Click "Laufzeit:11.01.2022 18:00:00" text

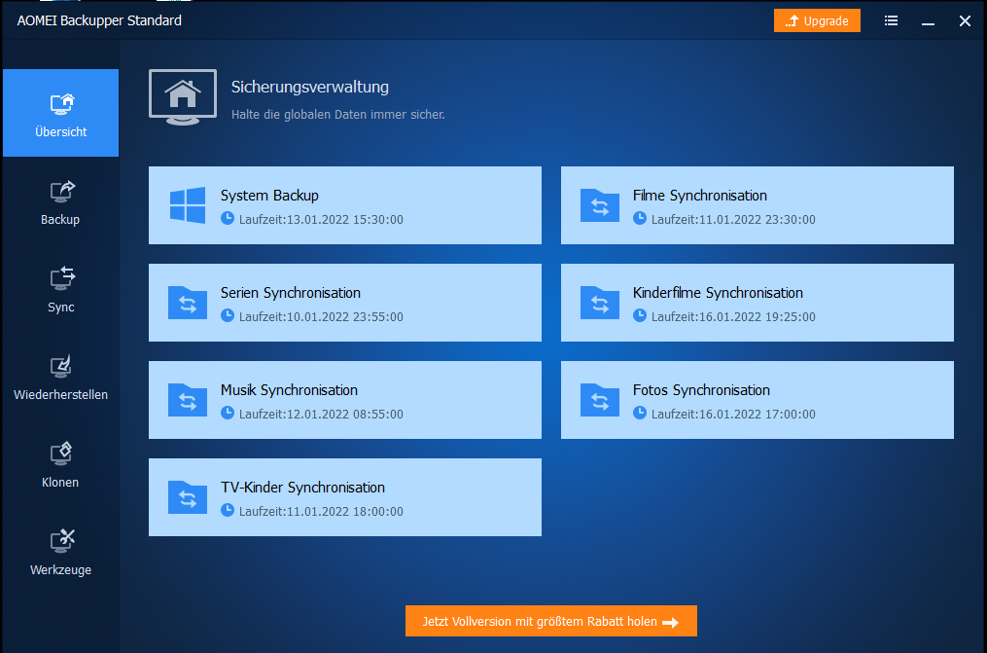[321, 511]
